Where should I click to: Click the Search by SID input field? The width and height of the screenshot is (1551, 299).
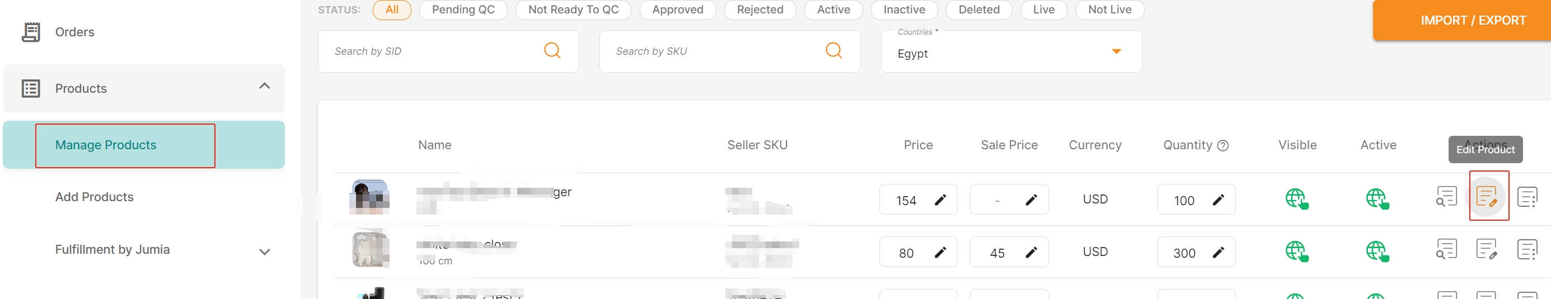448,52
